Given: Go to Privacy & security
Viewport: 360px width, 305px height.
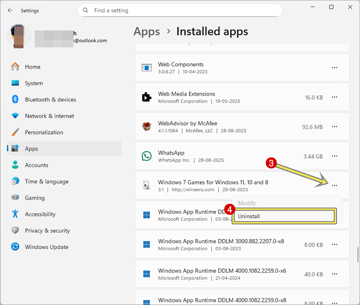Looking at the screenshot, I should [x=64, y=231].
